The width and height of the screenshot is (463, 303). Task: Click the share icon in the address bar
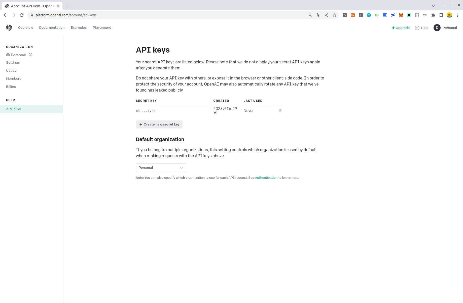coord(326,15)
